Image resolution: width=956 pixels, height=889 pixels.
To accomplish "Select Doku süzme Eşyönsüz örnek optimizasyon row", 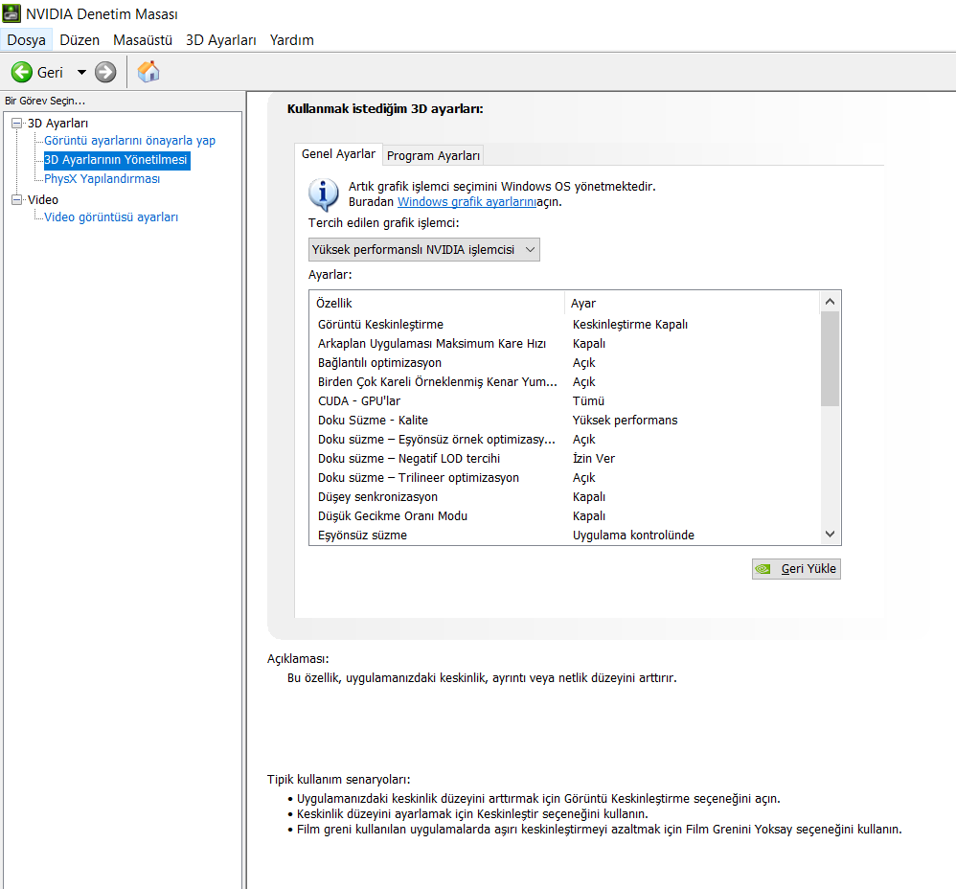I will click(x=564, y=439).
